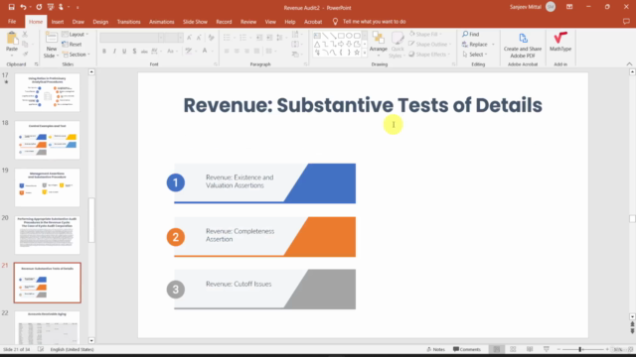Open the spell check status icon
This screenshot has height=357, width=636.
tap(41, 349)
